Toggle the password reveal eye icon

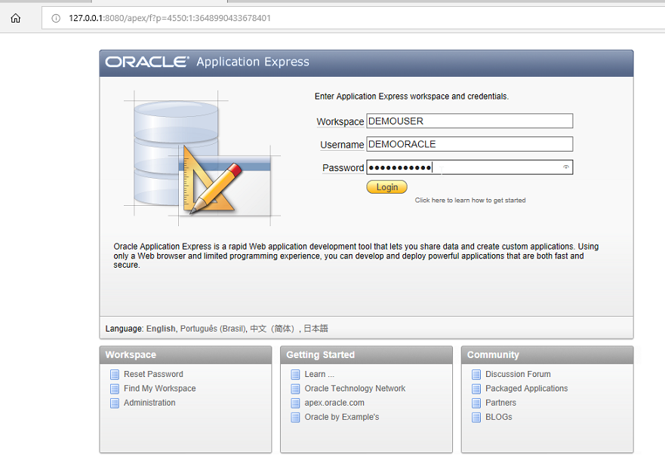[565, 167]
